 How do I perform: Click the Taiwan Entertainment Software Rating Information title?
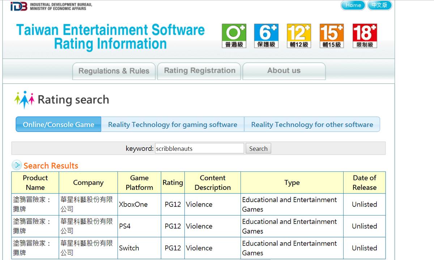pyautogui.click(x=110, y=37)
